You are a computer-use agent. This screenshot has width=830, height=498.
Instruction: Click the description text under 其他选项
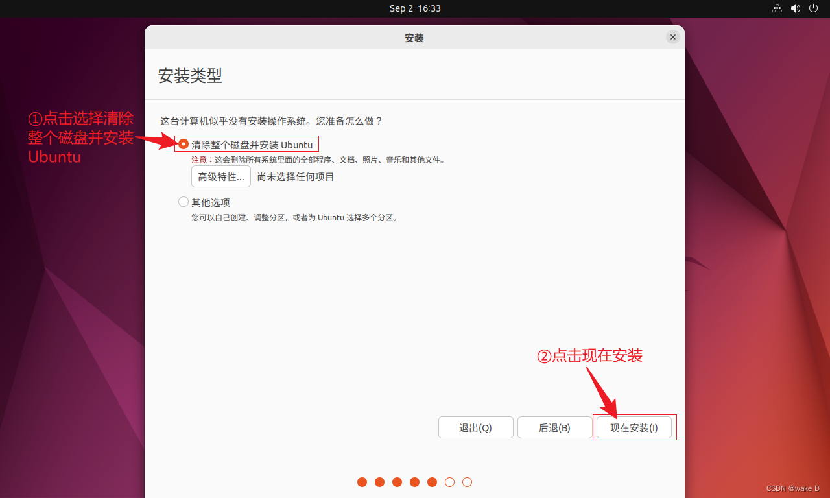coord(294,218)
